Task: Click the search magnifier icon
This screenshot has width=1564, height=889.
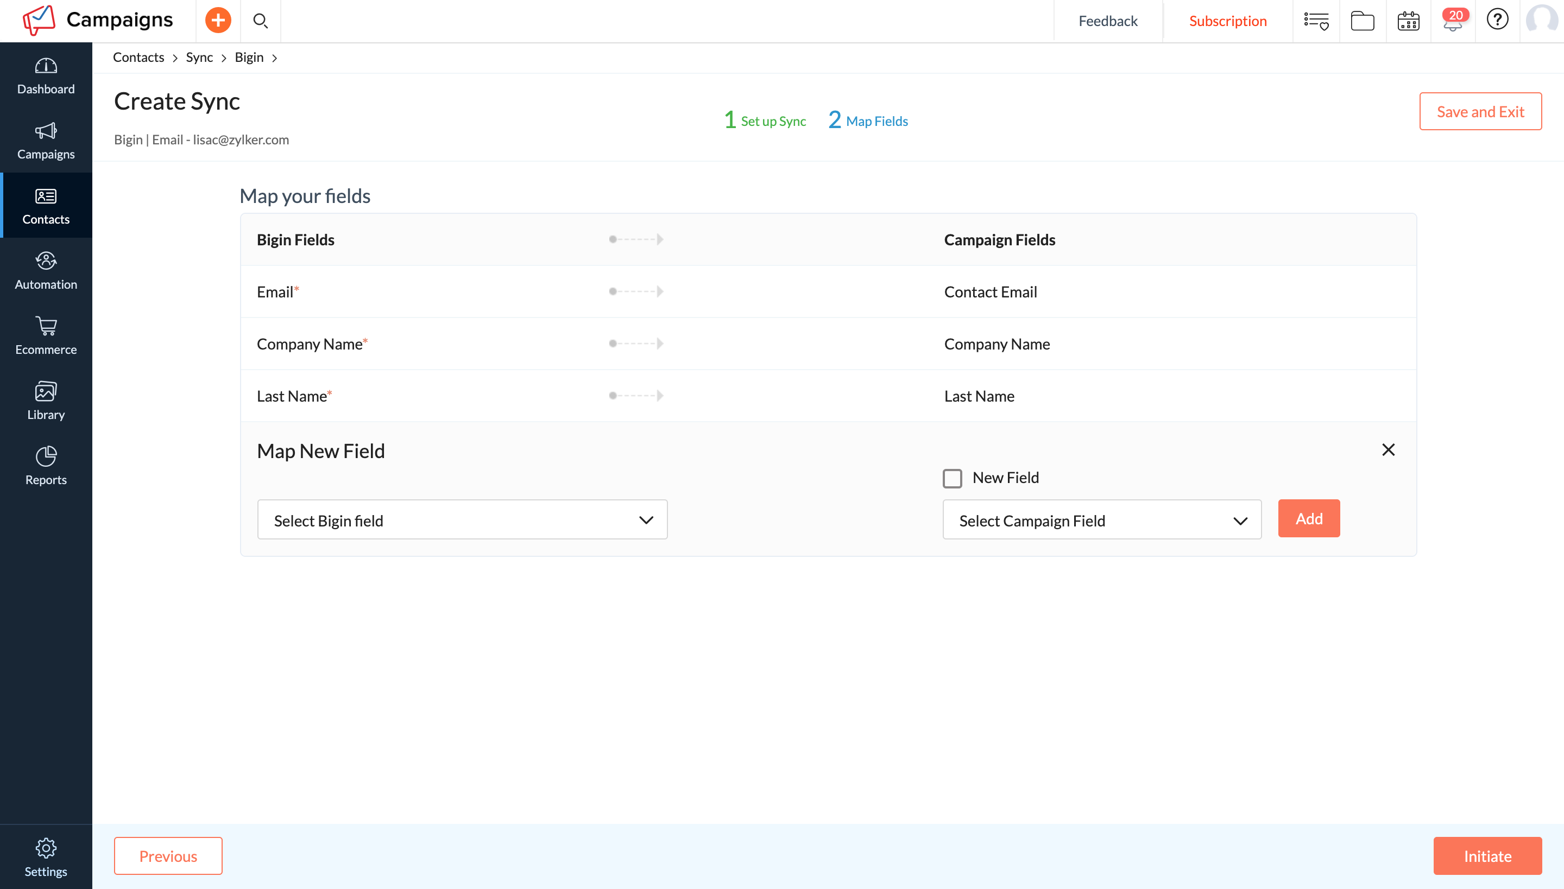Action: click(x=261, y=21)
